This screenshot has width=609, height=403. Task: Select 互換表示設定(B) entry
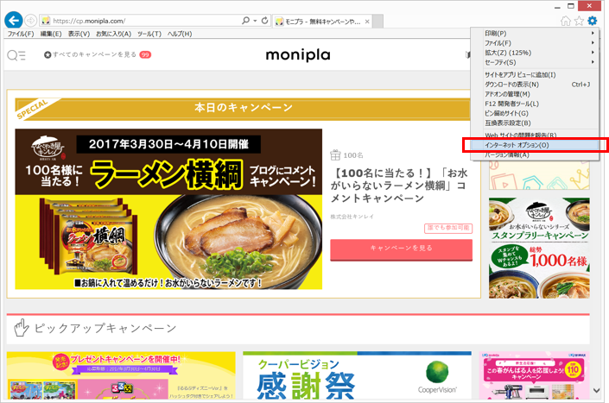click(x=535, y=123)
